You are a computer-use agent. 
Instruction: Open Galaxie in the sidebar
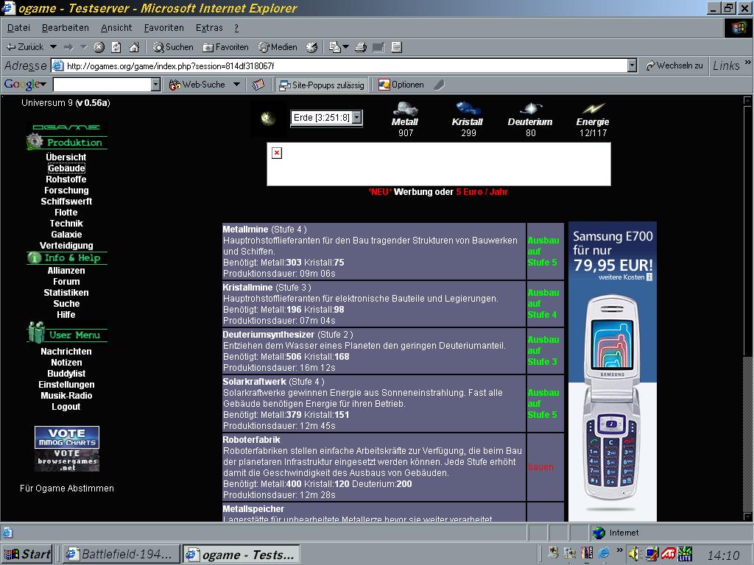tap(66, 235)
